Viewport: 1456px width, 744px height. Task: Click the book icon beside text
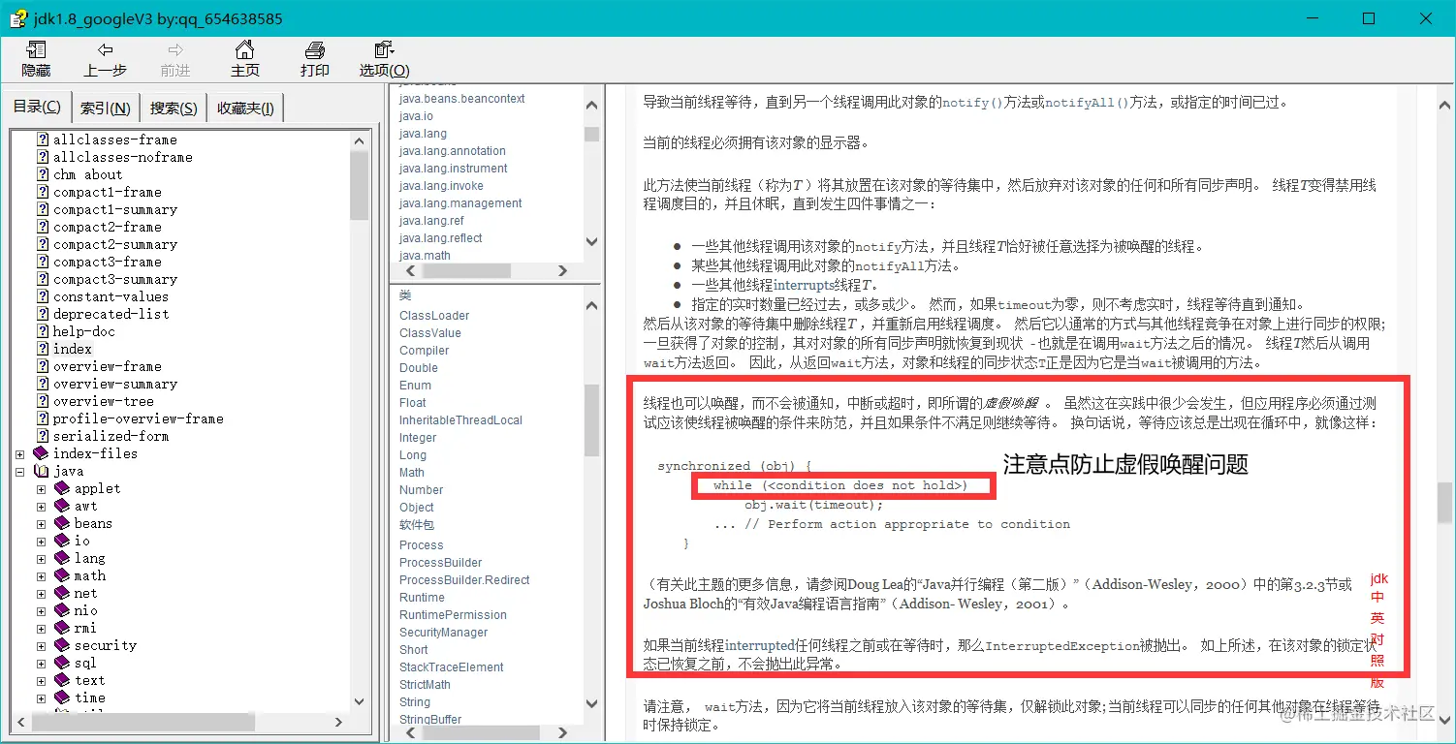click(x=62, y=680)
